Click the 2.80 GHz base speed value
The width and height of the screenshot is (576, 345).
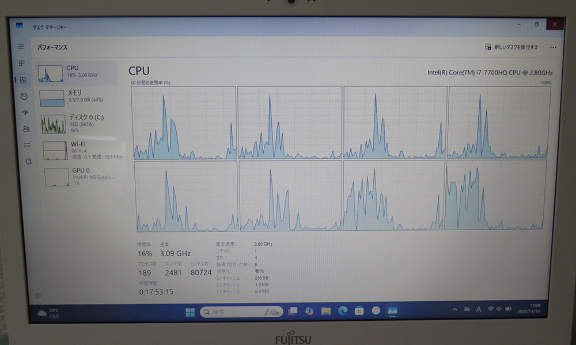(263, 244)
